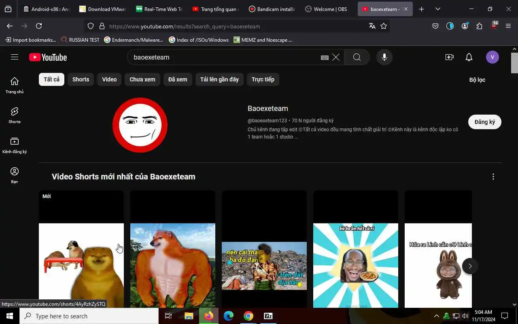This screenshot has width=518, height=324.
Task: Play the muscular doge Short
Action: click(173, 249)
